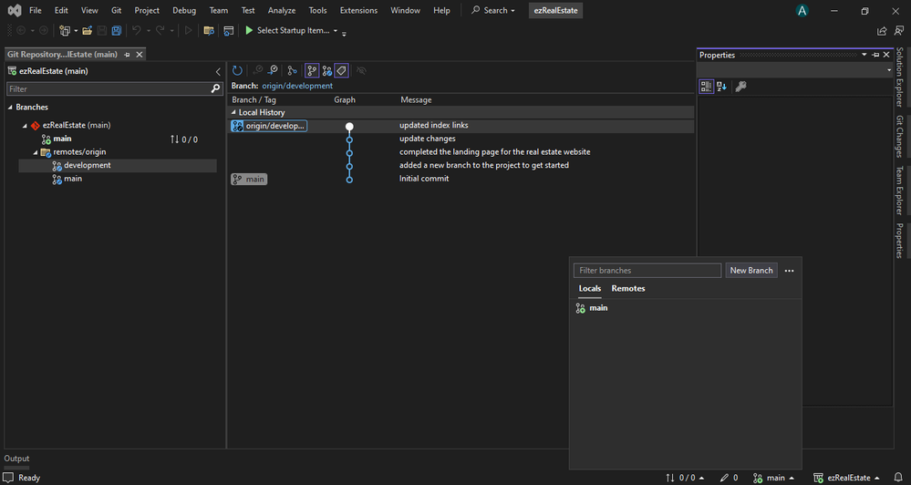Open the ellipsis menu beside New Branch
Screen dimensions: 911x485
(789, 271)
